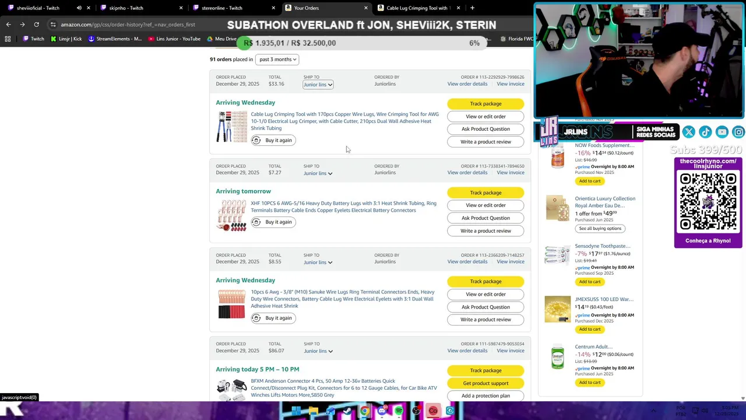Open JMEXSUSS 100 LED product link
This screenshot has width=746, height=420.
(604, 299)
